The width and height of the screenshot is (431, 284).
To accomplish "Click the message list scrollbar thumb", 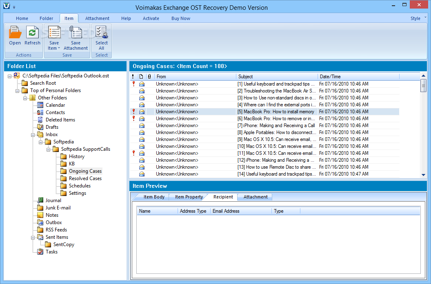I will [x=423, y=86].
